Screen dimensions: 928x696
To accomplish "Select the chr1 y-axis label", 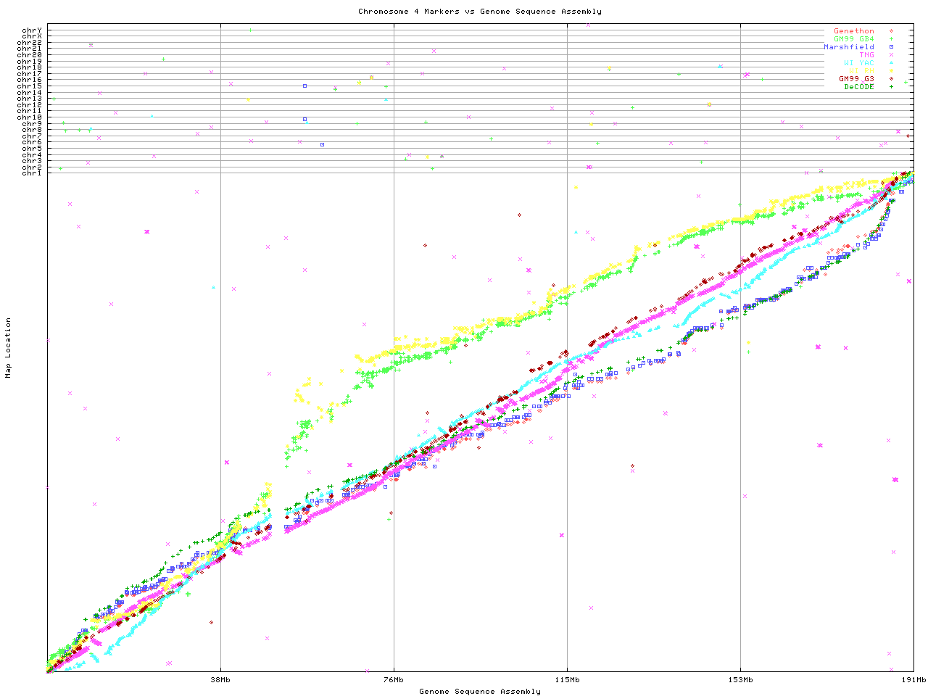I will (32, 173).
